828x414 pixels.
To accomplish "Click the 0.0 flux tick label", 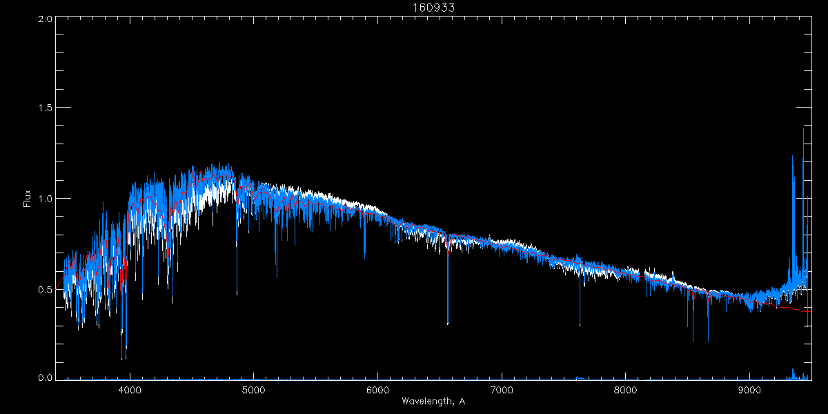I will point(45,378).
